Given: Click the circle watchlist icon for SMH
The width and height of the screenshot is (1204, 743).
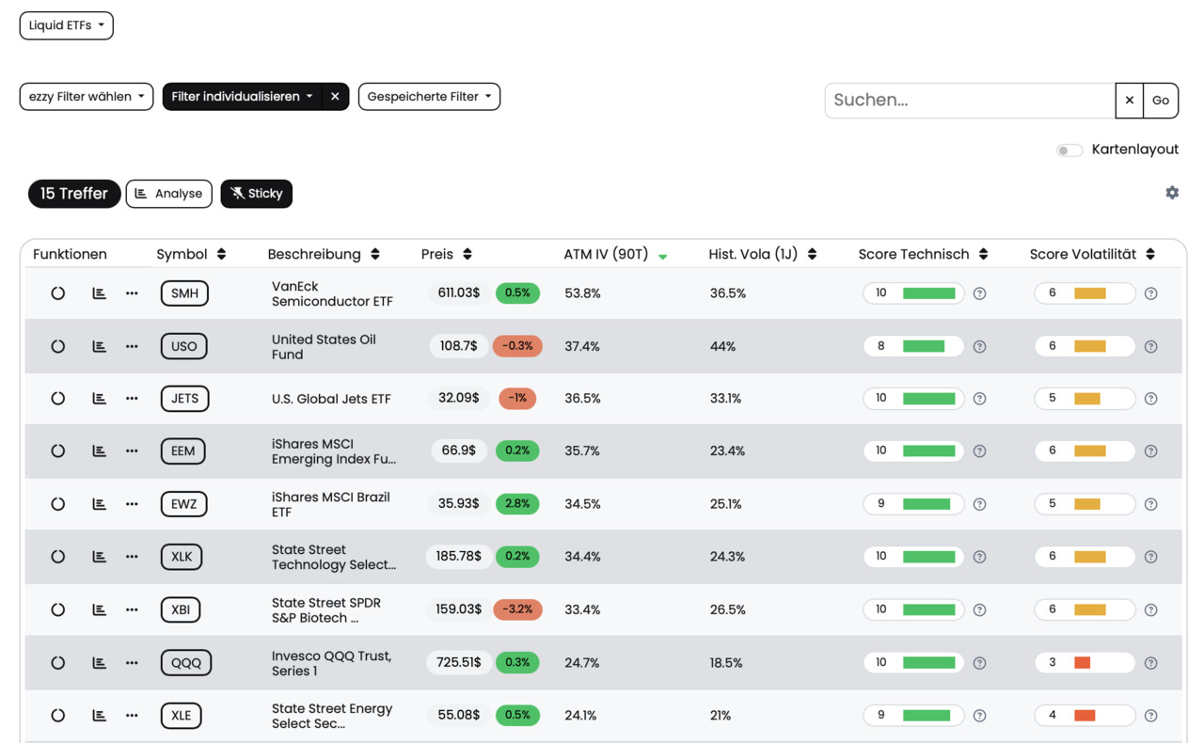Looking at the screenshot, I should [x=58, y=293].
